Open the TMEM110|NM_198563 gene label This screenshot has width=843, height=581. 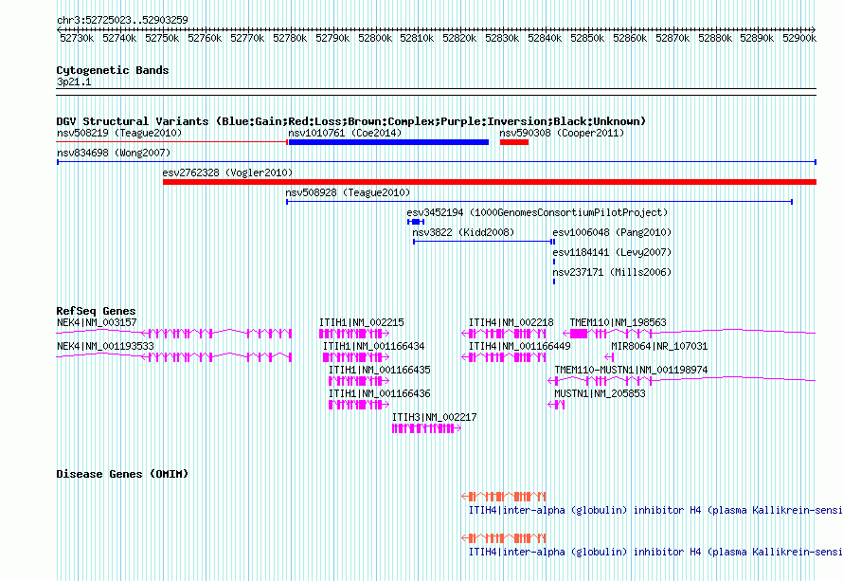click(618, 322)
